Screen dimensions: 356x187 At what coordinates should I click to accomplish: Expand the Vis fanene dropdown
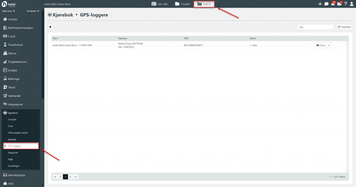33,11
